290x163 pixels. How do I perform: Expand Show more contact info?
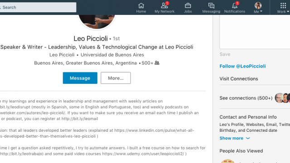point(235,138)
